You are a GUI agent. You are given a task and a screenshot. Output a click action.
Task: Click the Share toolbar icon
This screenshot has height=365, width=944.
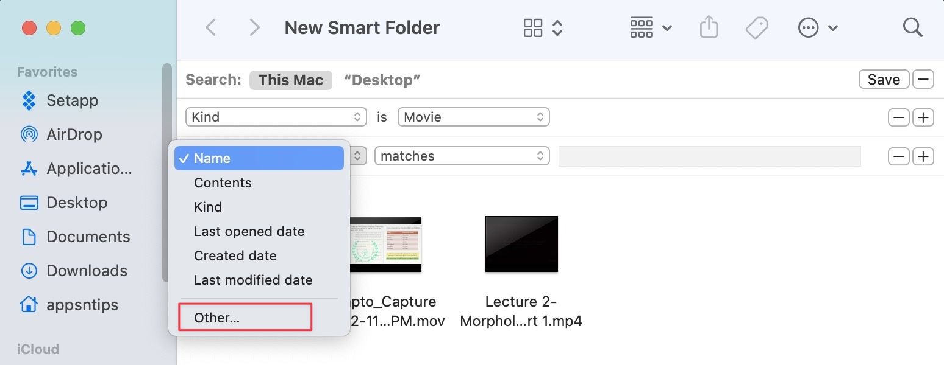[x=709, y=28]
